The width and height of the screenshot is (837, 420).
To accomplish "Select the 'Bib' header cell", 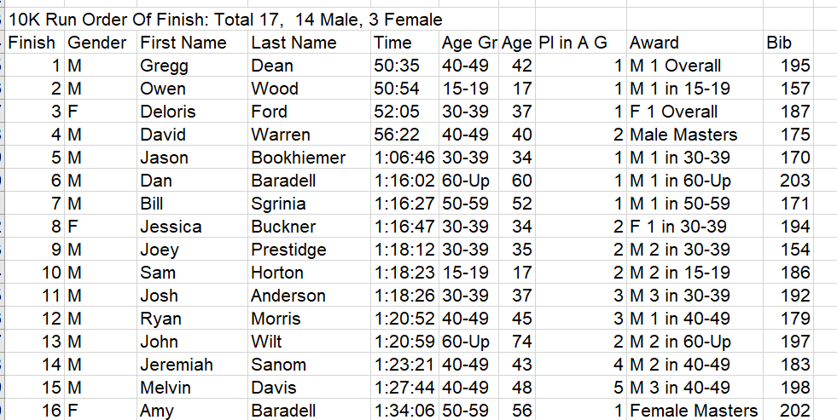I will pyautogui.click(x=779, y=43).
